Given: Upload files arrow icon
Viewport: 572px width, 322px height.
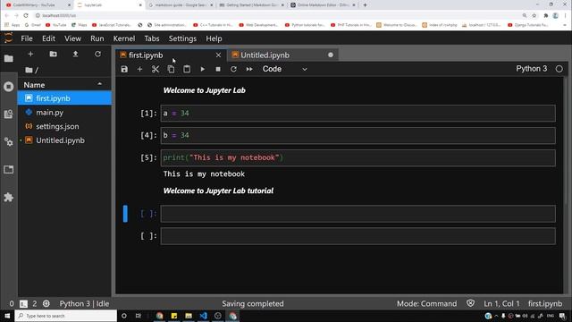Looking at the screenshot, I should pyautogui.click(x=75, y=54).
